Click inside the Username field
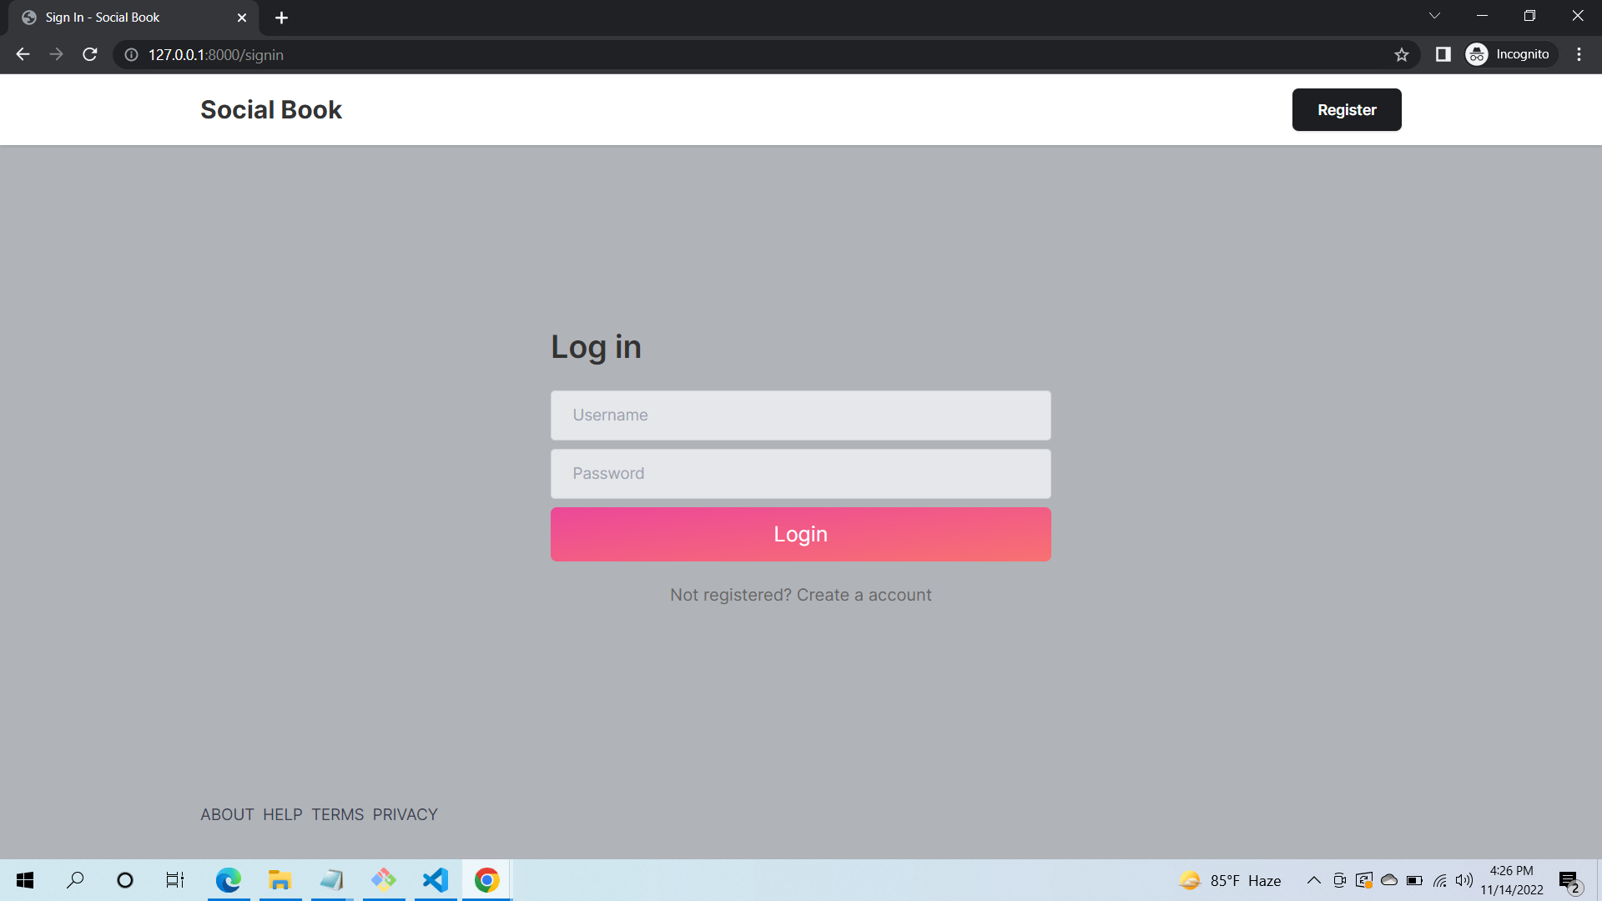 tap(800, 415)
